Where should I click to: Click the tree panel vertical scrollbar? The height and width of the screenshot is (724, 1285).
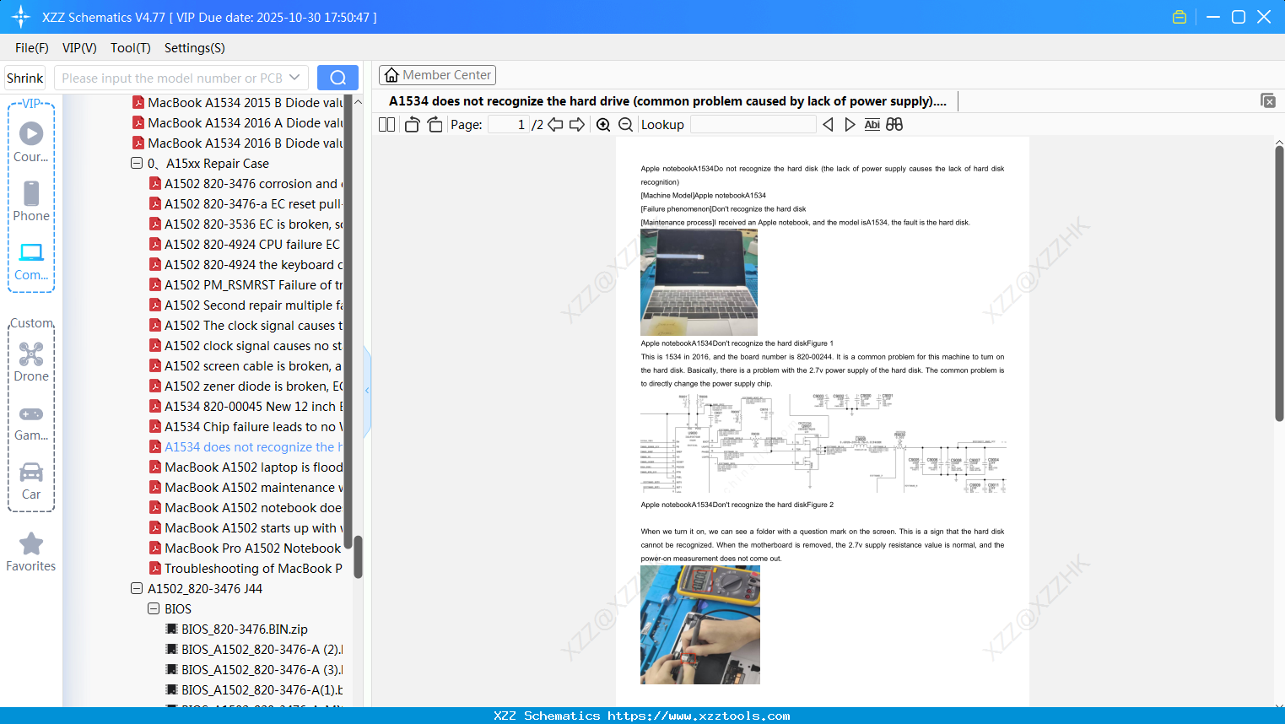click(358, 557)
